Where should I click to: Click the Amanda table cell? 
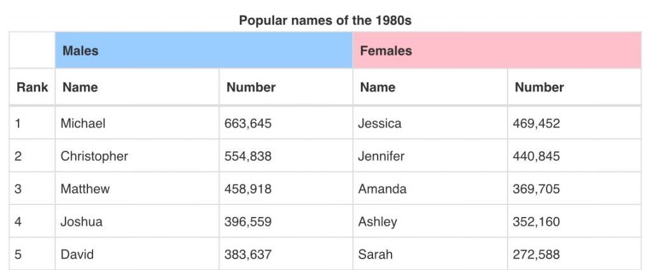point(430,189)
